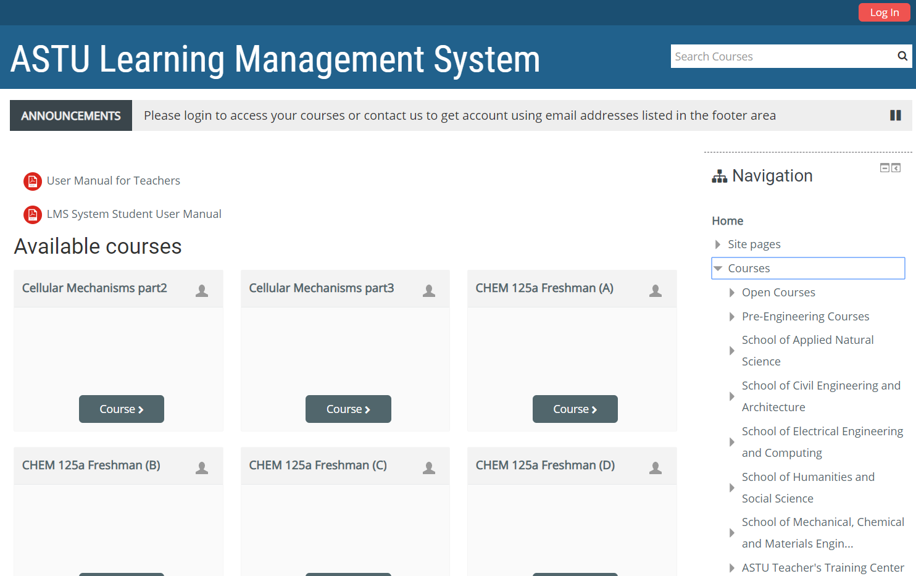Click the 'Please login to access your courses' announcement
Viewport: 916px width, 576px height.
[x=460, y=115]
